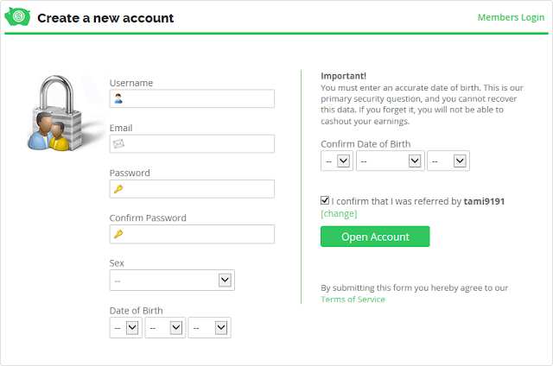Open the Sex dropdown
Screen dimensions: 553x366
pyautogui.click(x=172, y=281)
